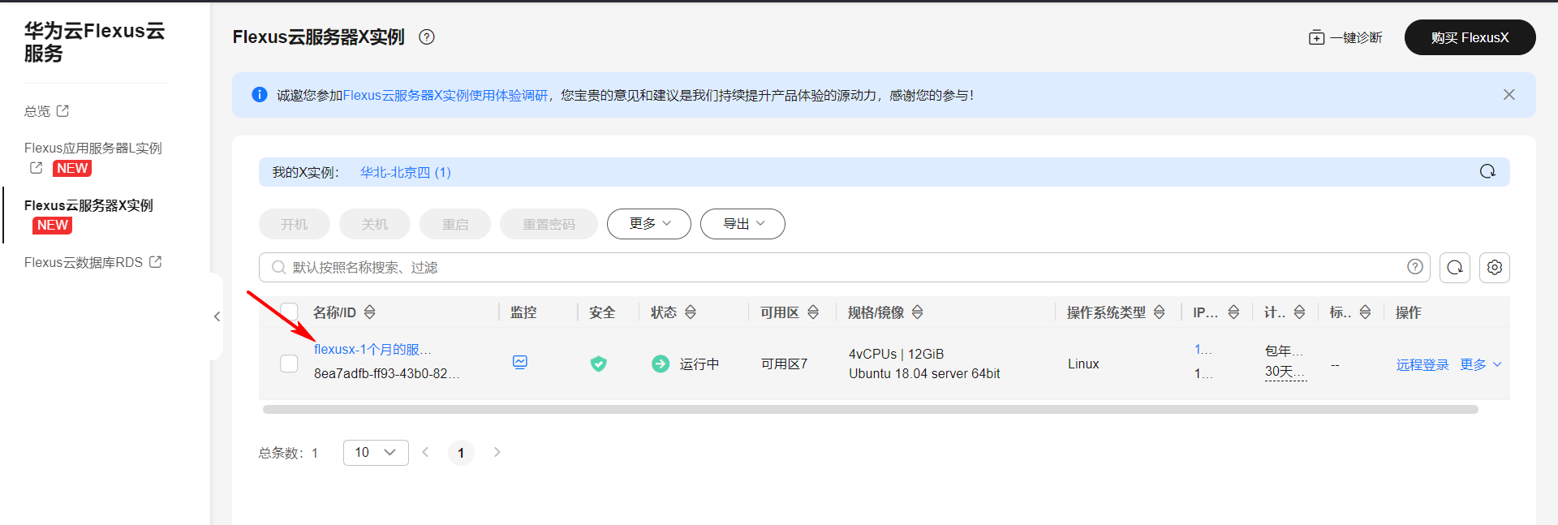Click the monitoring chart icon for flexusx instance
This screenshot has width=1558, height=525.
(520, 363)
